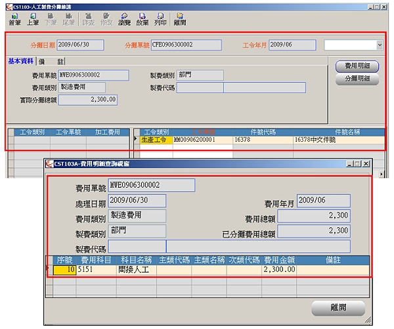Image resolution: width=394 pixels, height=329 pixels.
Task: Go to first record (首筆) in toolbar
Action: point(14,20)
